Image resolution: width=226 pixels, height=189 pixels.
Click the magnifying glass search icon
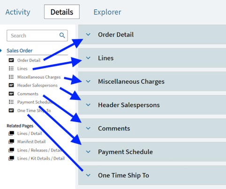click(x=62, y=36)
